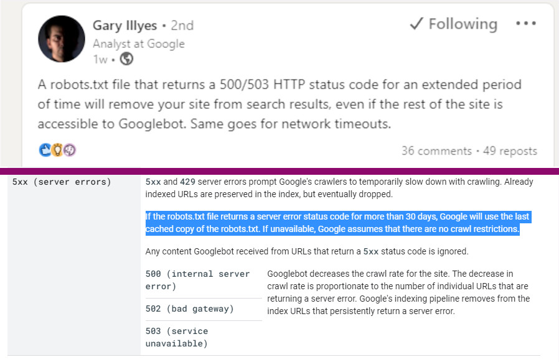The height and width of the screenshot is (362, 559).
Task: Open the three-dot post options menu
Action: [526, 22]
